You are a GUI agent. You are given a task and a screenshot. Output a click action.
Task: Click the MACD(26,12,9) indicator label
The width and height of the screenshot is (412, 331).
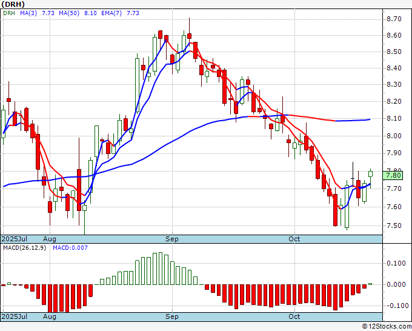click(x=24, y=248)
